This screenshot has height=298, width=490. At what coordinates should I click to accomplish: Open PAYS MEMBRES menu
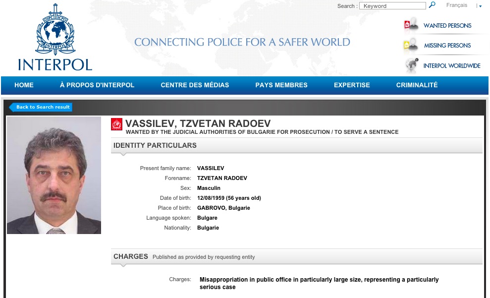[281, 85]
